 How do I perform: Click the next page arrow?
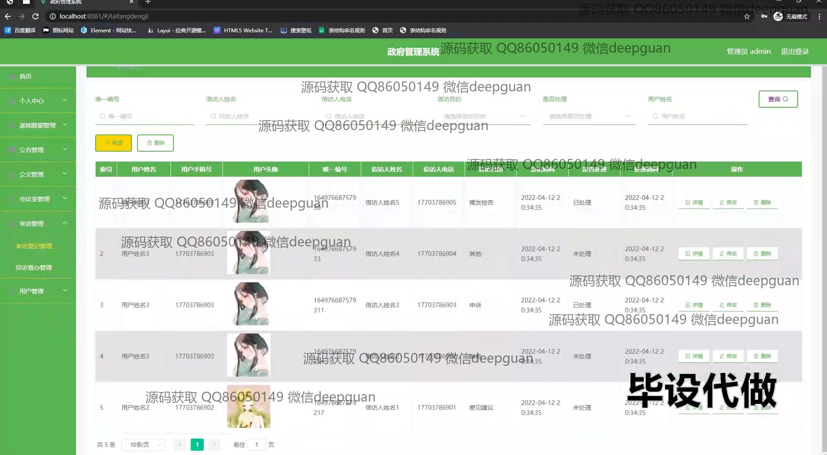click(x=215, y=445)
